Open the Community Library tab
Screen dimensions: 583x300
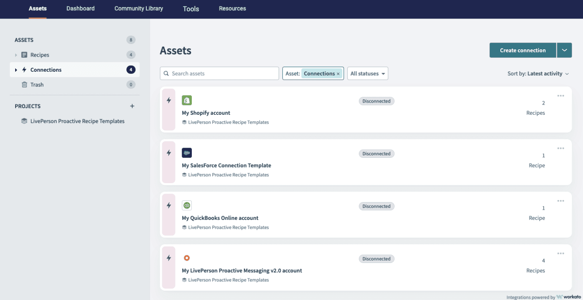click(139, 8)
